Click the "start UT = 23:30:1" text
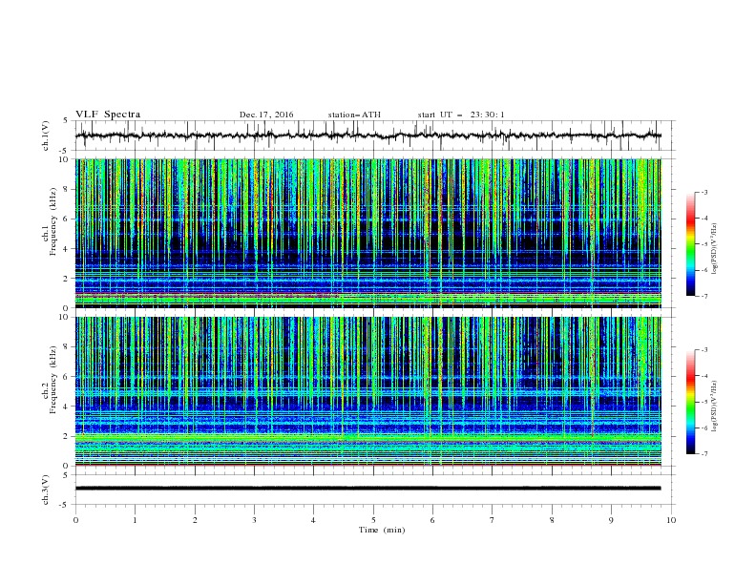This screenshot has width=756, height=584. pos(461,115)
